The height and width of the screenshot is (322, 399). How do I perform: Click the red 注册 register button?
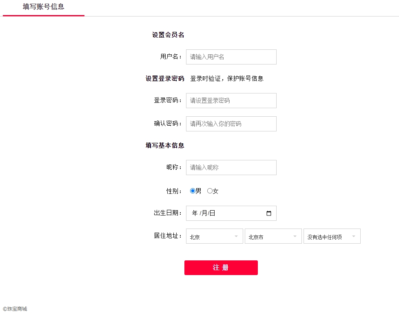click(221, 268)
